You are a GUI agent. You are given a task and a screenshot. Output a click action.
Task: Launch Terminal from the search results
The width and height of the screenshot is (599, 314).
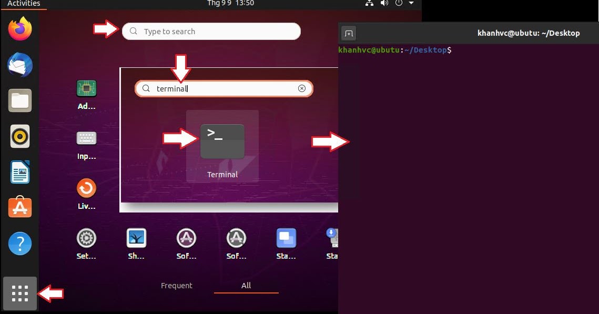(222, 140)
